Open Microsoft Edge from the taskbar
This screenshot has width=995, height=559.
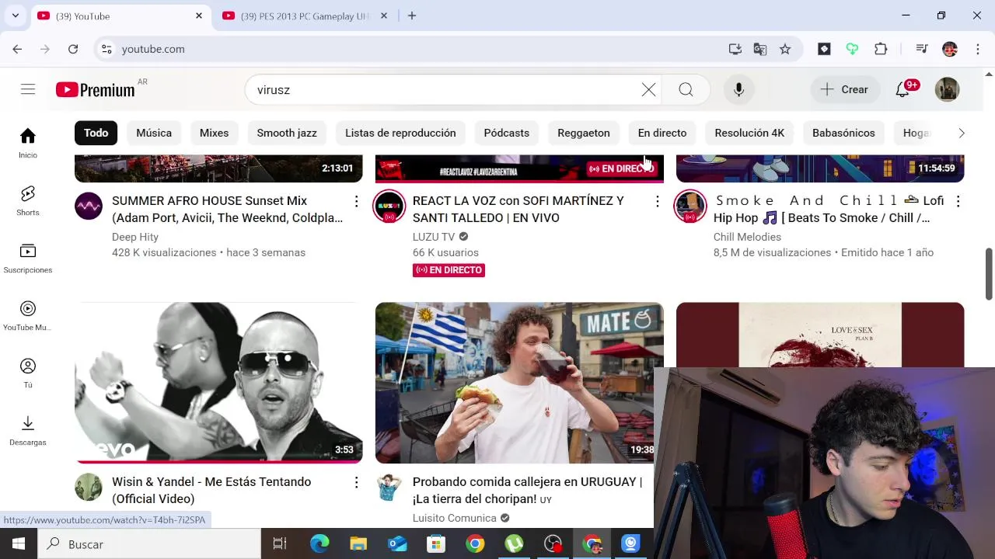pos(319,544)
